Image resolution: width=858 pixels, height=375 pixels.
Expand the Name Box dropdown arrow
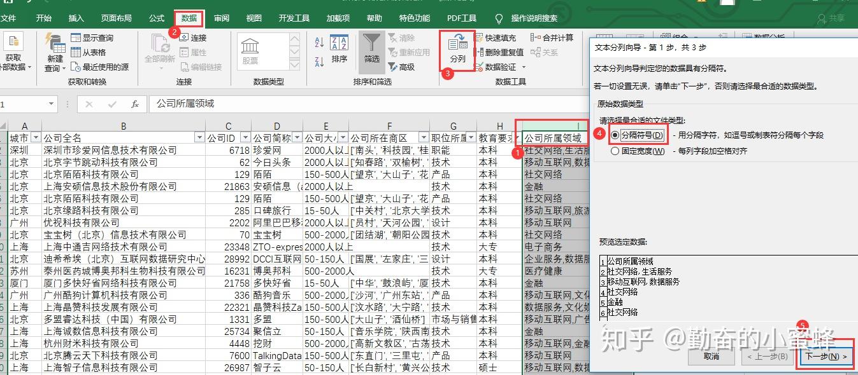[52, 104]
